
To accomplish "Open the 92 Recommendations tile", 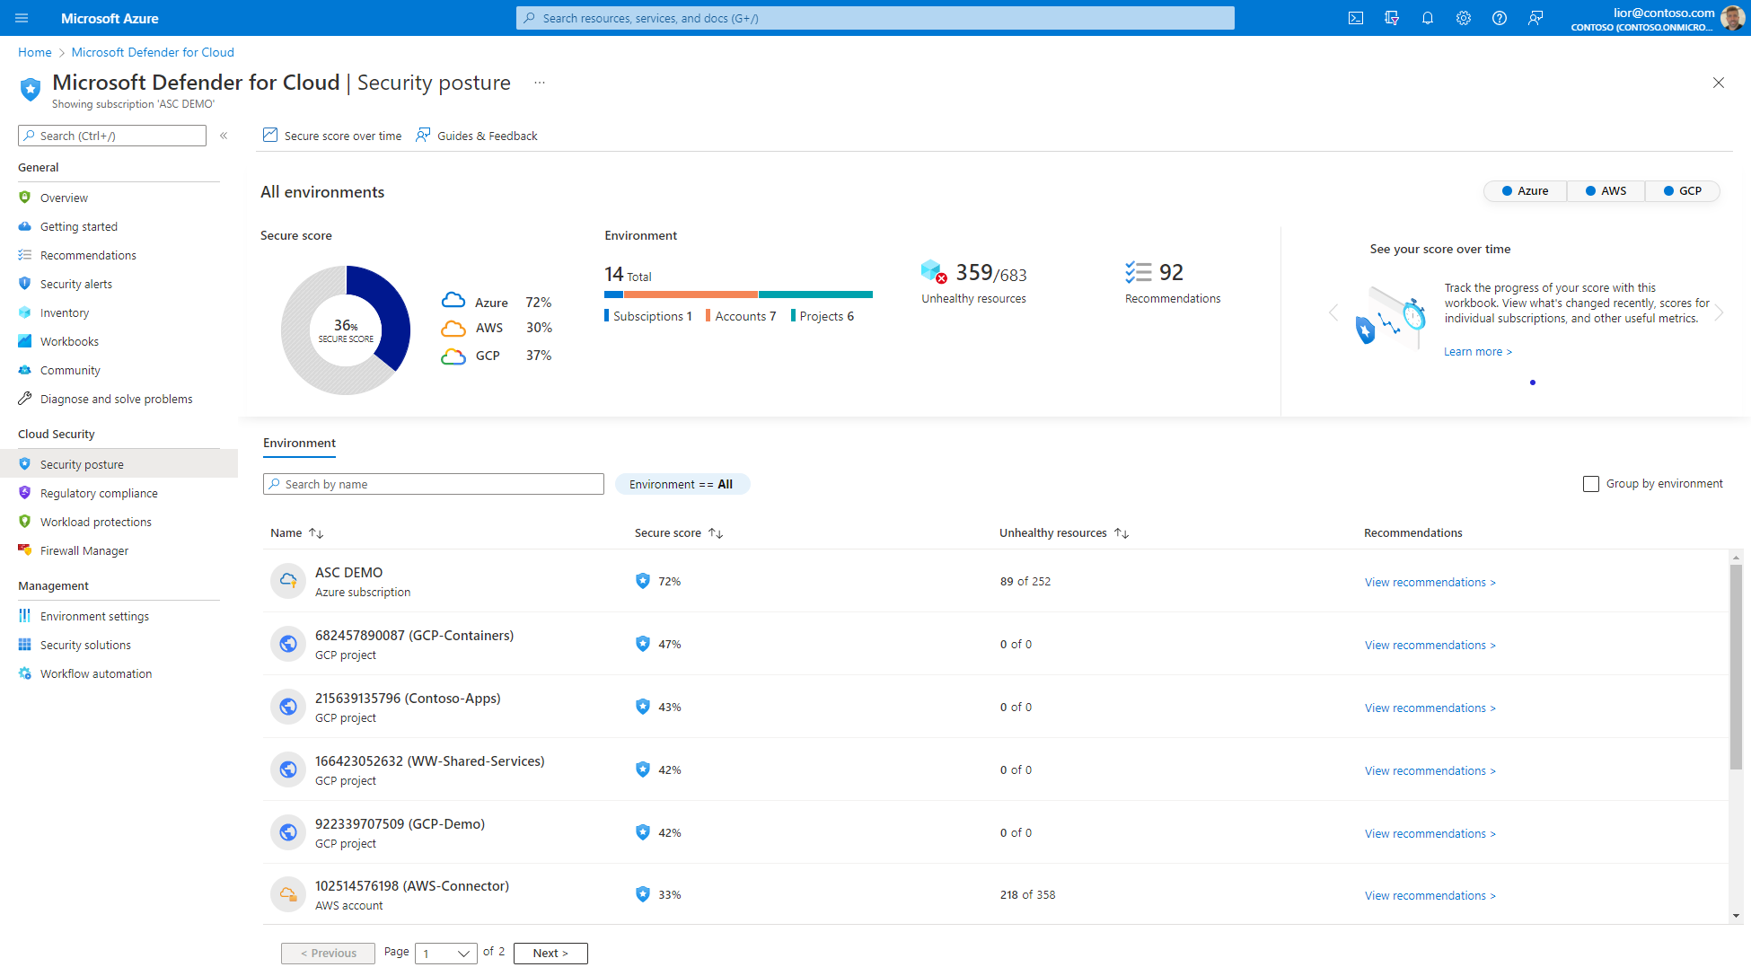I will coord(1173,283).
